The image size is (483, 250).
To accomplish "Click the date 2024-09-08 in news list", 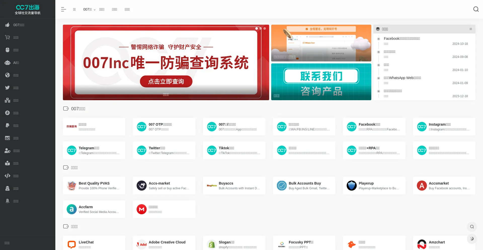I will (x=460, y=57).
